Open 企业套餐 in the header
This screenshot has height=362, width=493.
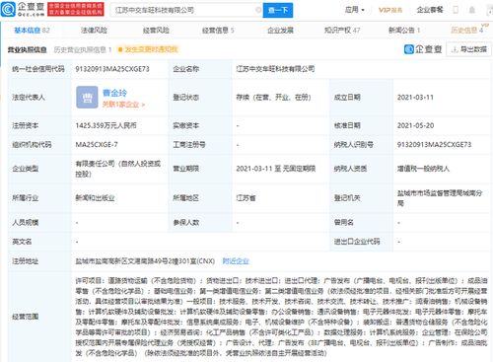[430, 10]
